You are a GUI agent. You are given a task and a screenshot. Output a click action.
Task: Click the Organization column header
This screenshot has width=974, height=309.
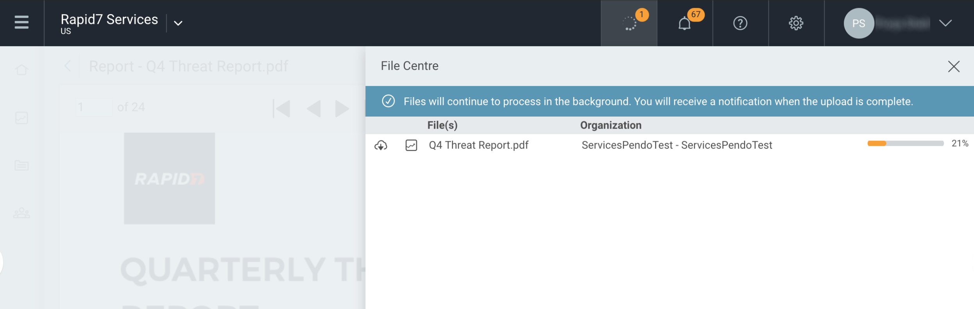point(611,125)
